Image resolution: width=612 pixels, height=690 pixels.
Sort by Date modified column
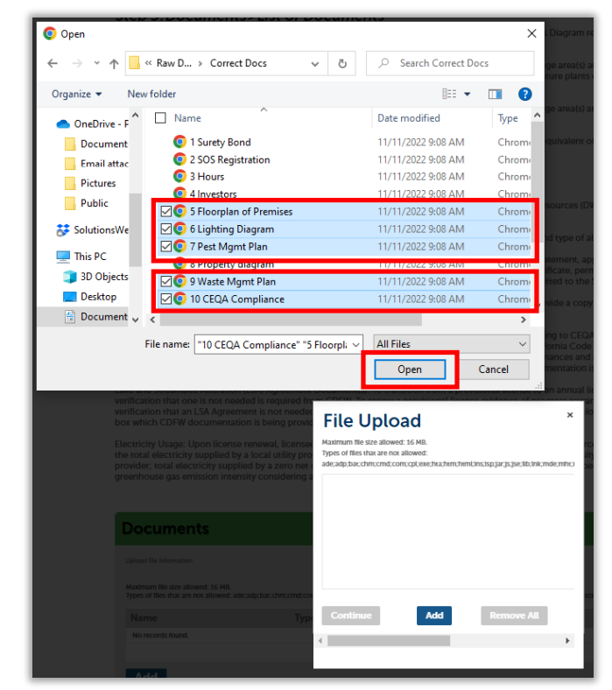click(409, 118)
